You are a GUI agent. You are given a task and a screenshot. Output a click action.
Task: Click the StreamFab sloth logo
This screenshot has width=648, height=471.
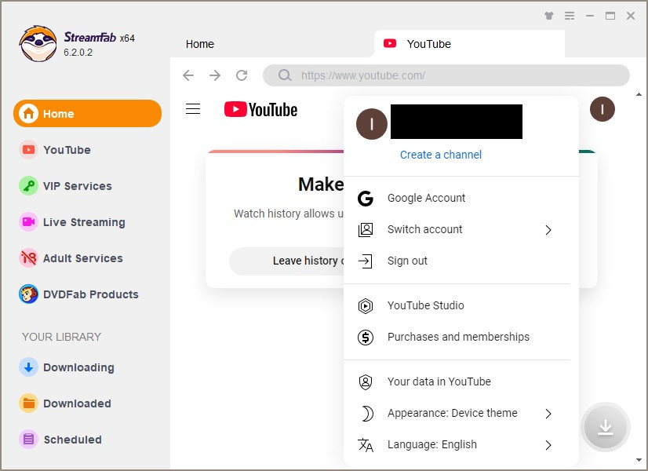tap(38, 44)
